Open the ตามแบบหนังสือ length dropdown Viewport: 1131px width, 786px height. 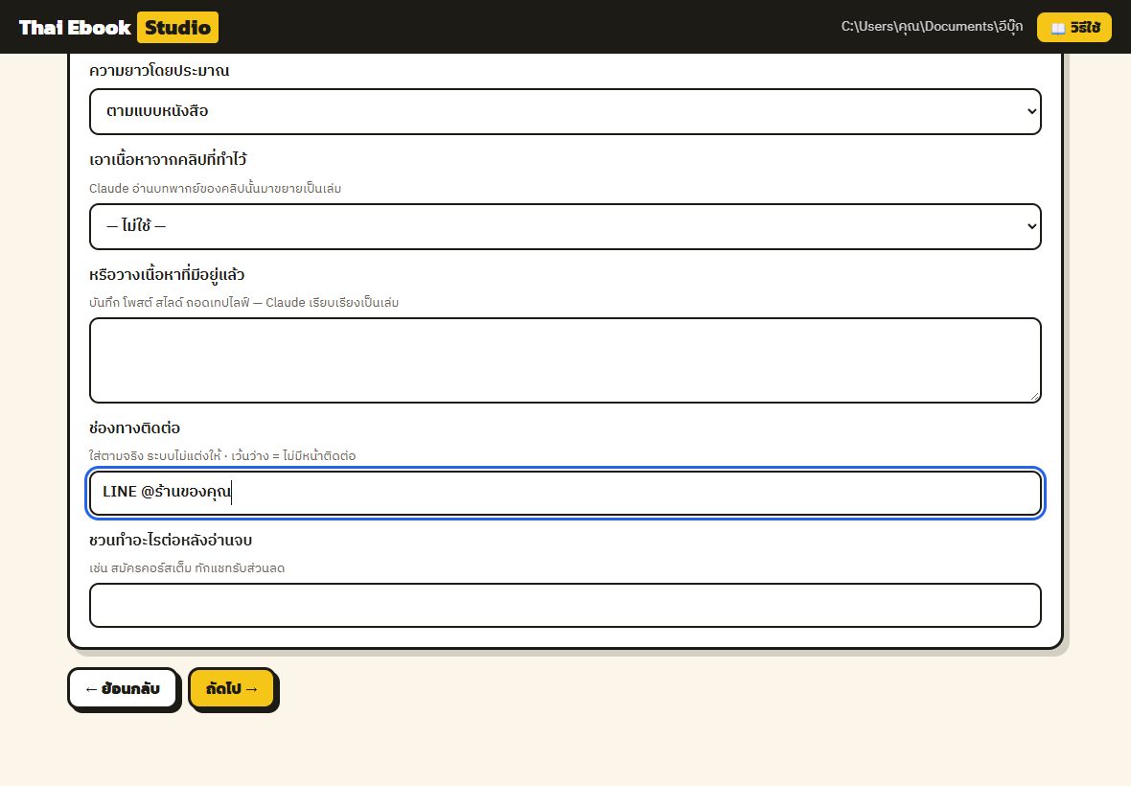[x=565, y=112]
